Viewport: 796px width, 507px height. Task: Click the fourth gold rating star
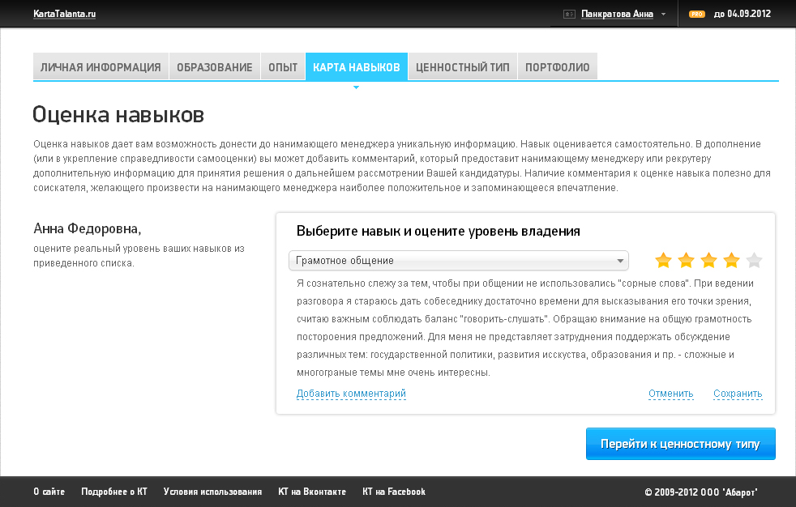731,260
